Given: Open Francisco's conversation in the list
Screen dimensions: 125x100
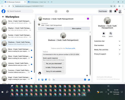Looking at the screenshot, I should tap(17, 71).
